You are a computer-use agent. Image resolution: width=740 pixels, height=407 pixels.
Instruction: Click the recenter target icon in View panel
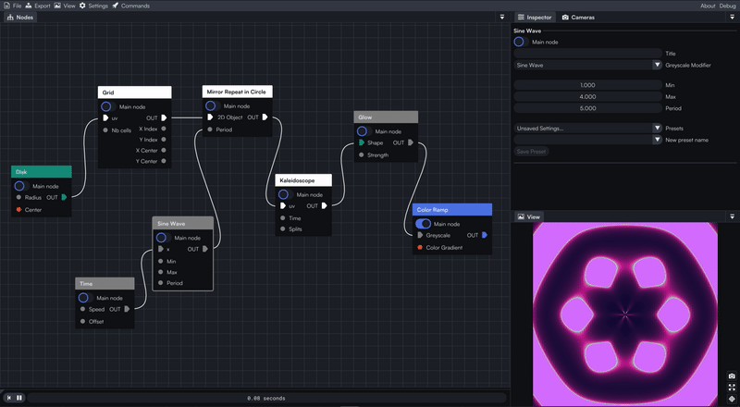[x=732, y=399]
